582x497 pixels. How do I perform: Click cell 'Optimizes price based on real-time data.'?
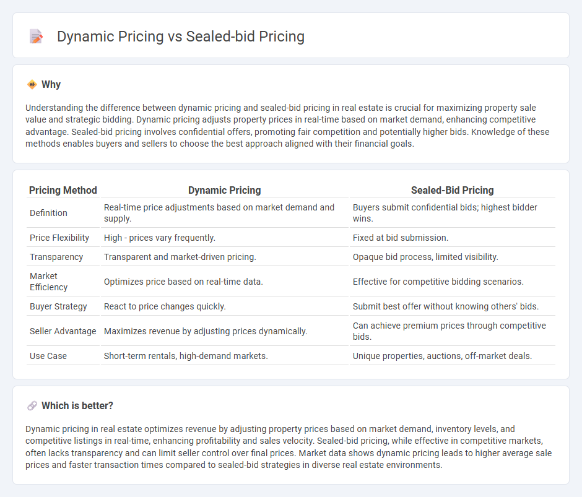click(225, 282)
